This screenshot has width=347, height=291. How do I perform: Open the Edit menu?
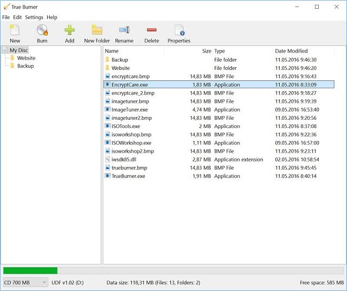[x=17, y=17]
